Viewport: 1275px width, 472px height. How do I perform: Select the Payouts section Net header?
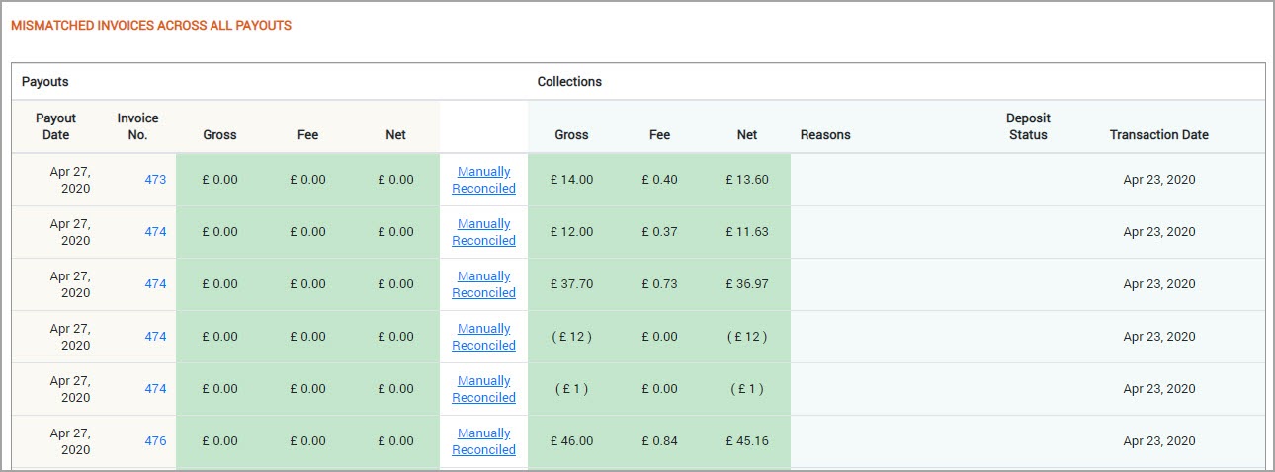click(395, 135)
